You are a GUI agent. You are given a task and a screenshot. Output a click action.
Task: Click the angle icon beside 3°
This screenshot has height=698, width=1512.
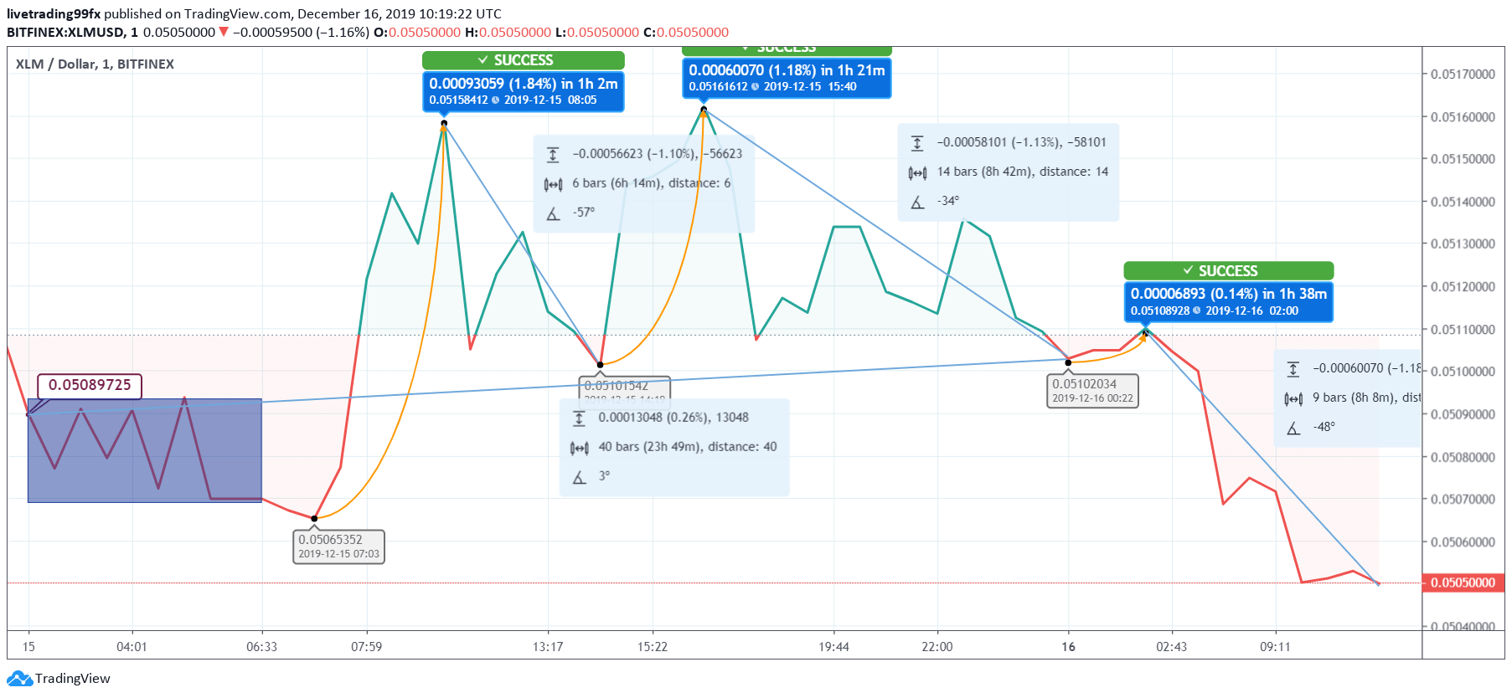pos(579,477)
